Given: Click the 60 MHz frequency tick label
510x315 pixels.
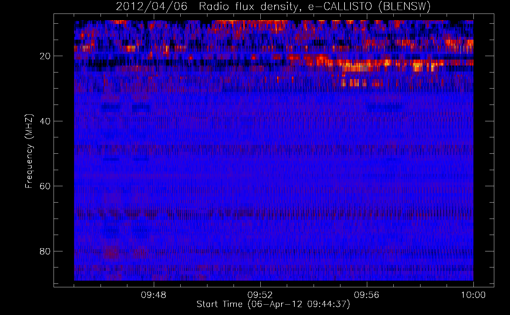Looking at the screenshot, I should [x=45, y=186].
